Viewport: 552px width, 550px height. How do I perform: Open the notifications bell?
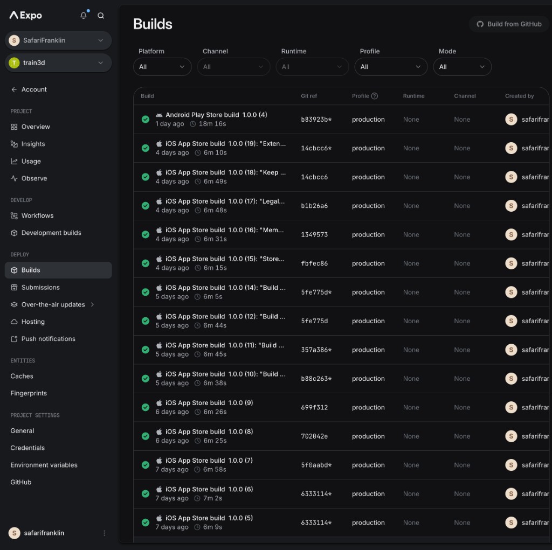pos(84,16)
